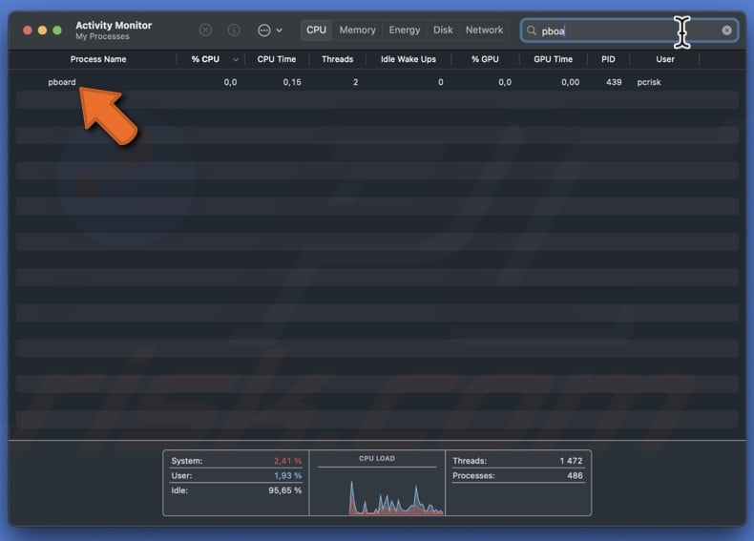Click the Activity Monitor window title
The image size is (754, 541).
tap(114, 25)
